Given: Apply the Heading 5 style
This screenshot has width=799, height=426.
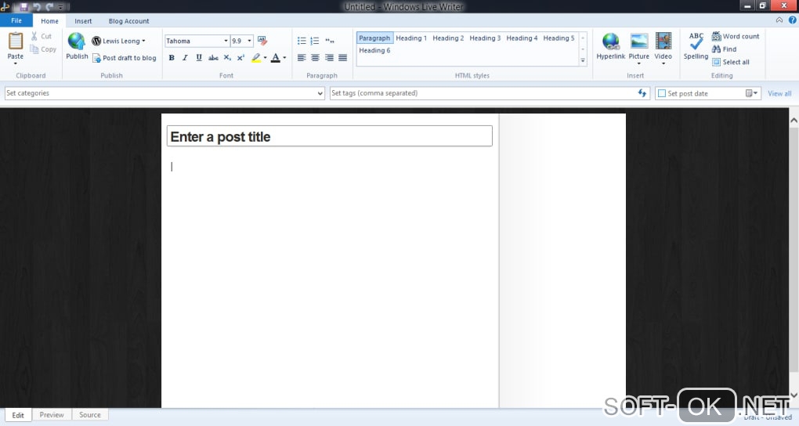Looking at the screenshot, I should [x=559, y=38].
